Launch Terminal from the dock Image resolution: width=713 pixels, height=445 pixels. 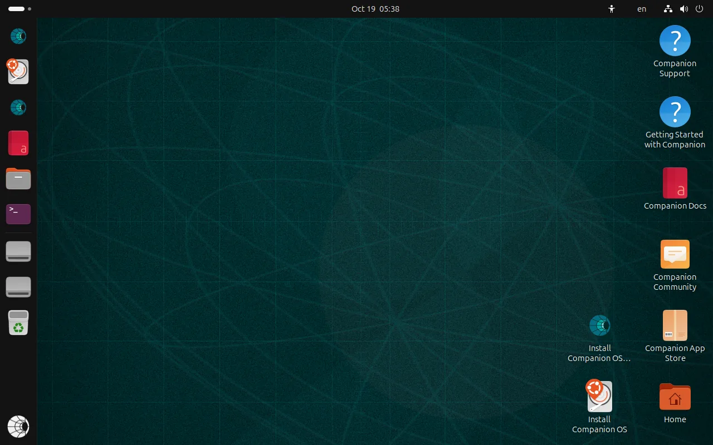pos(18,214)
